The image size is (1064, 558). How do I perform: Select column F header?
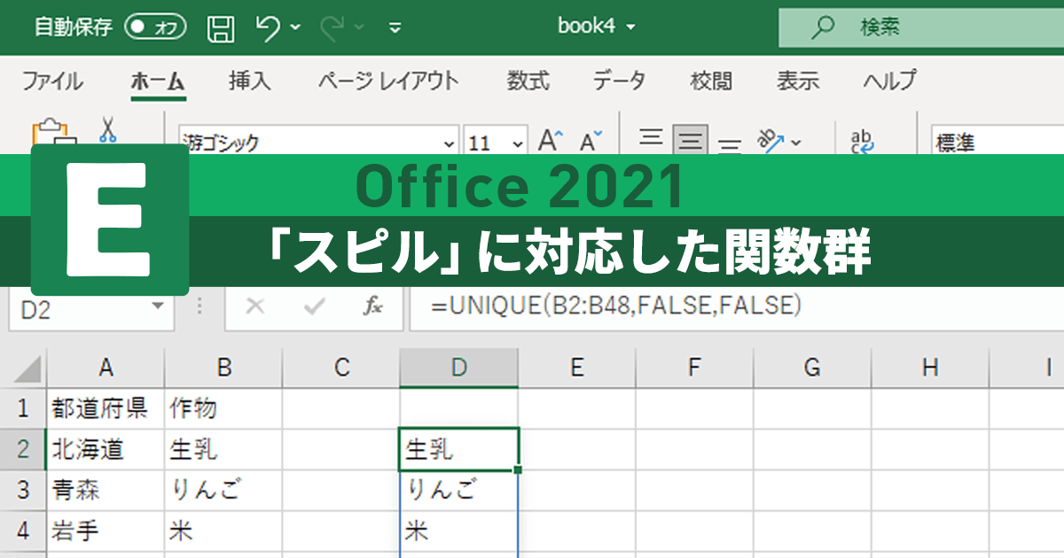click(x=695, y=368)
